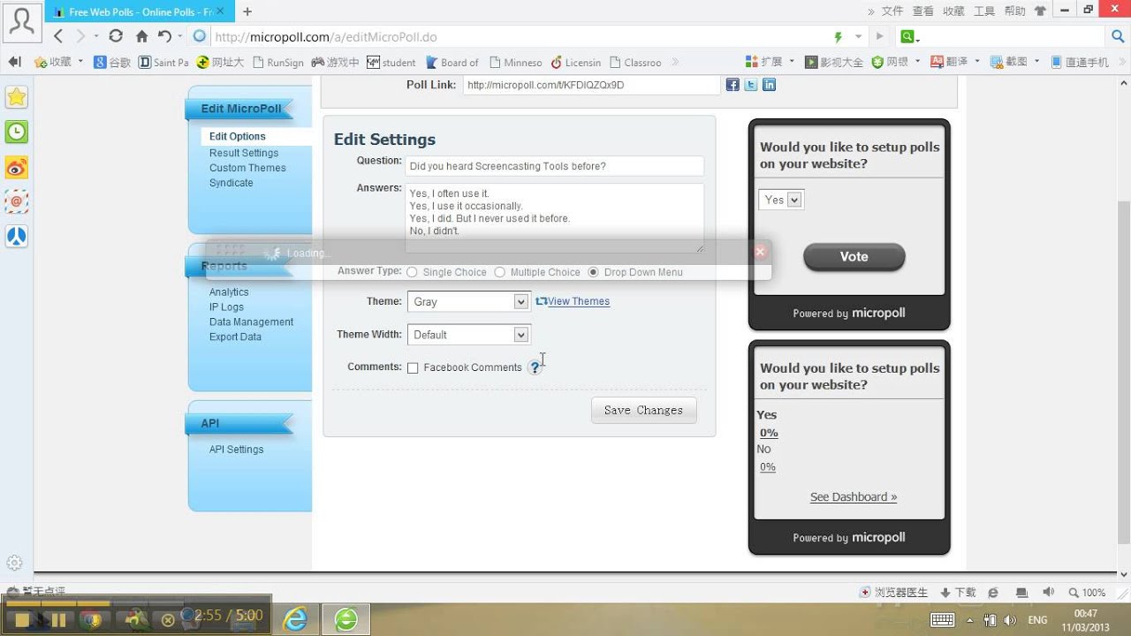1131x636 pixels.
Task: Open the View Themes link
Action: [x=579, y=301]
